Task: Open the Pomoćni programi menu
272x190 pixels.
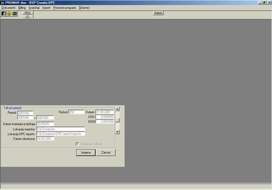Action: coord(65,7)
